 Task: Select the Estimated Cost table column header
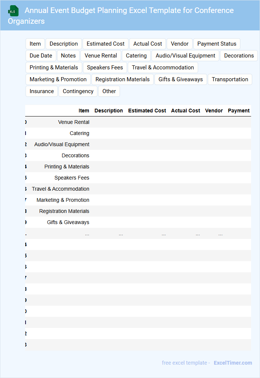pos(147,111)
